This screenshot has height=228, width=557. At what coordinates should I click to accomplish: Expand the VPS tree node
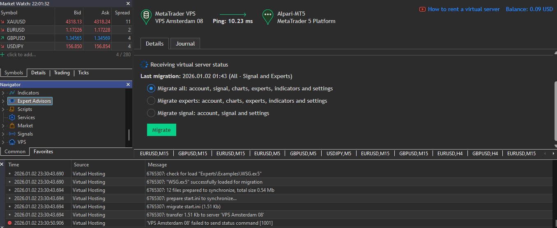[3, 142]
